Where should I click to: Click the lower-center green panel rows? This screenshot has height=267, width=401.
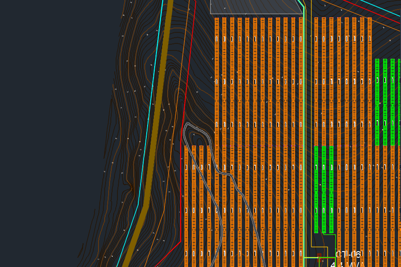[x=324, y=189]
